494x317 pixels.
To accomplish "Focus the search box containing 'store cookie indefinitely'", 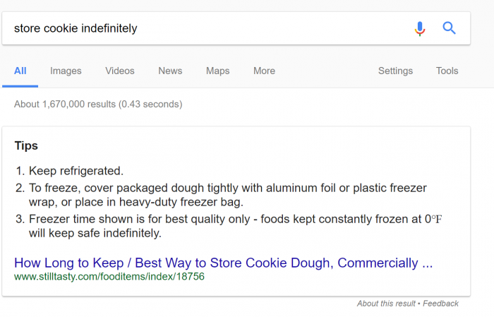I will tap(208, 28).
